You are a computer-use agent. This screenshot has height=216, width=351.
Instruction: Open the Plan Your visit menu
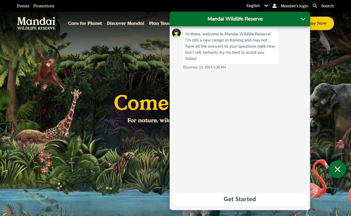click(x=159, y=23)
